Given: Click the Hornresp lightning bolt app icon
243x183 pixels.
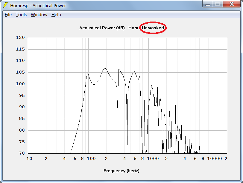Looking at the screenshot, I should pyautogui.click(x=6, y=5).
